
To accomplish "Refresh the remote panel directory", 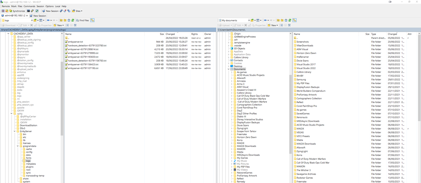I will [x=73, y=20].
